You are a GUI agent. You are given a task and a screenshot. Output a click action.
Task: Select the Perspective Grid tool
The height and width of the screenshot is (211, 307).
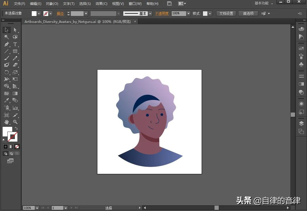(15, 86)
